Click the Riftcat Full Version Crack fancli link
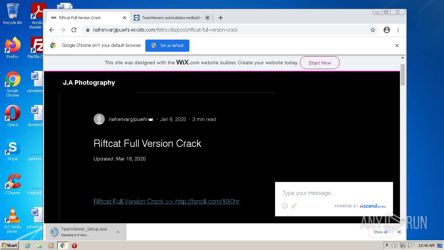The height and width of the screenshot is (250, 444). pyautogui.click(x=166, y=201)
